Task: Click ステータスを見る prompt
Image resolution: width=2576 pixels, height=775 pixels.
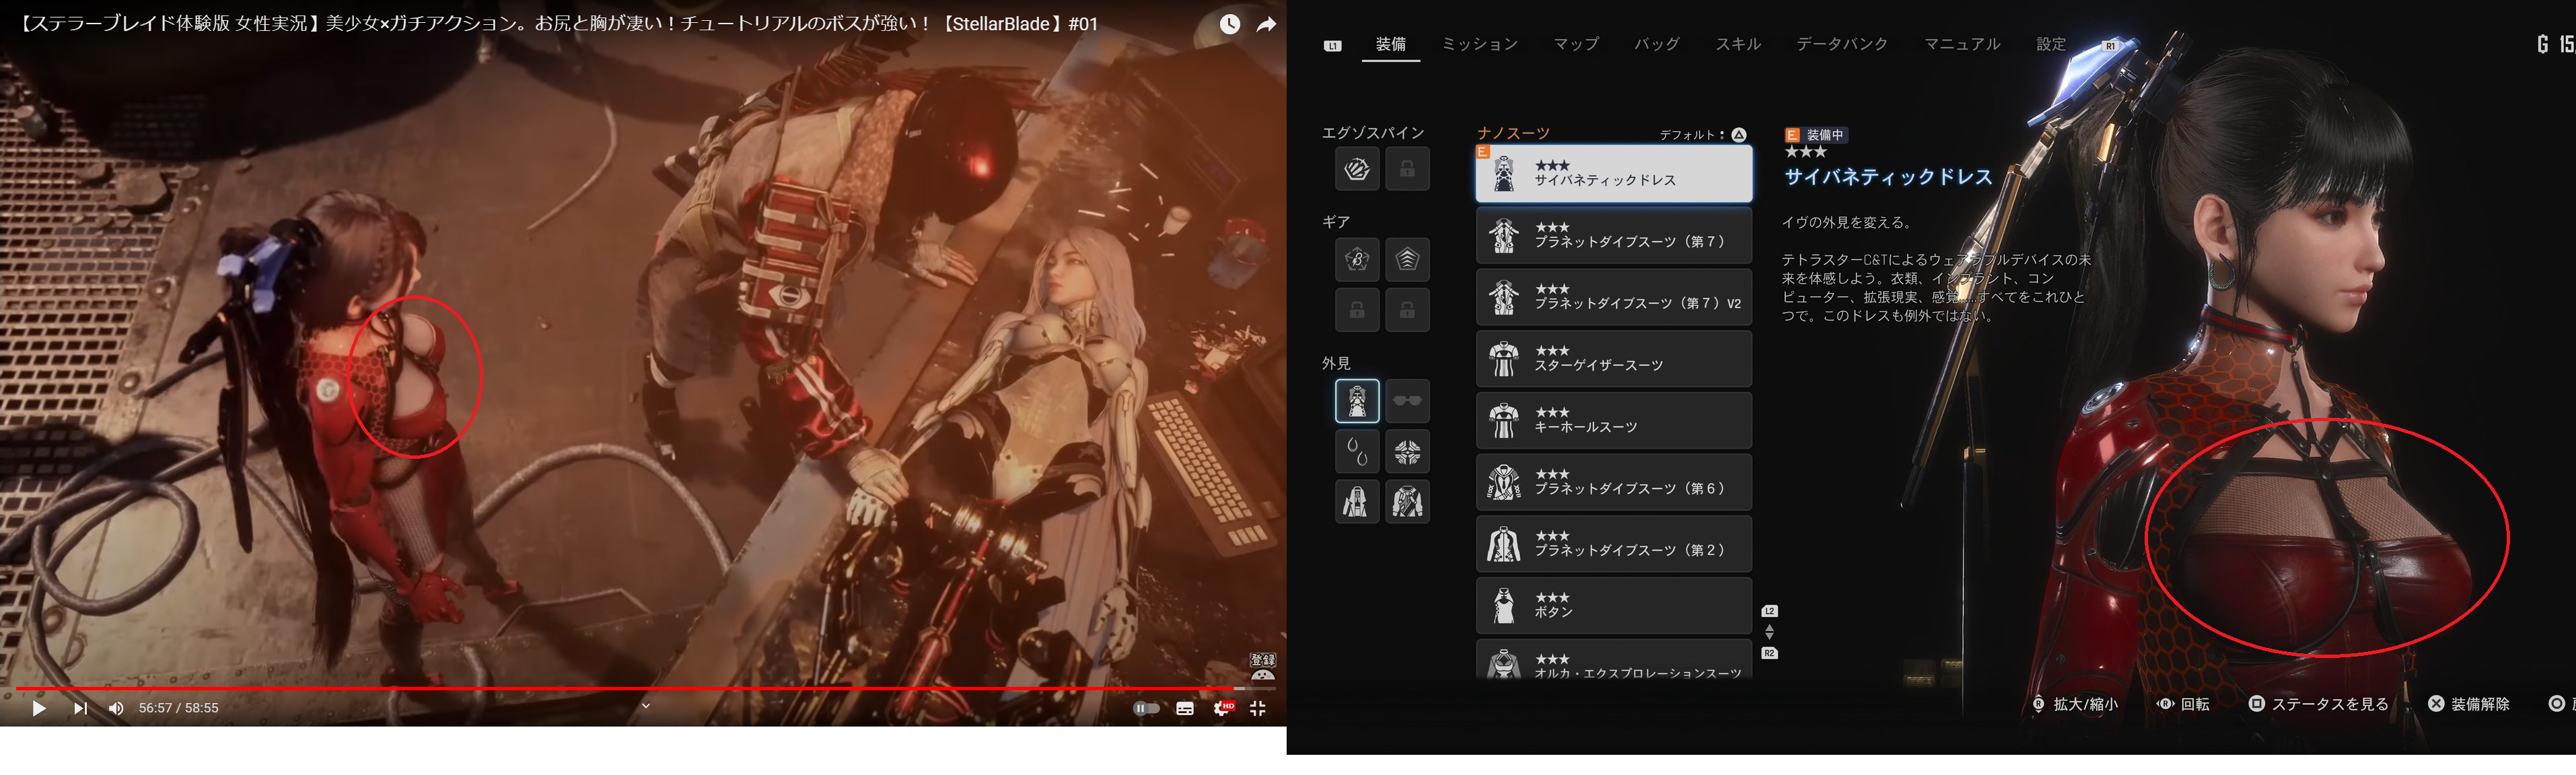Action: click(2319, 704)
